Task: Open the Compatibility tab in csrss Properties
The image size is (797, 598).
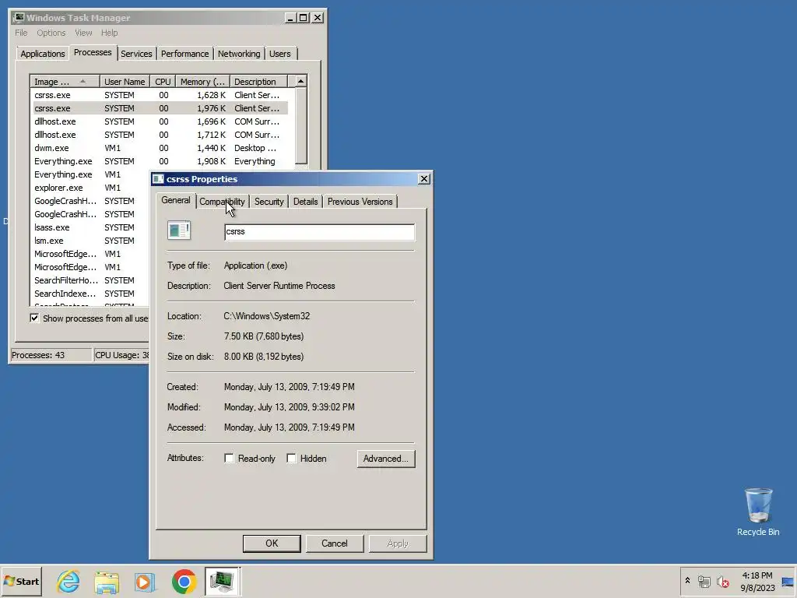Action: [x=222, y=202]
